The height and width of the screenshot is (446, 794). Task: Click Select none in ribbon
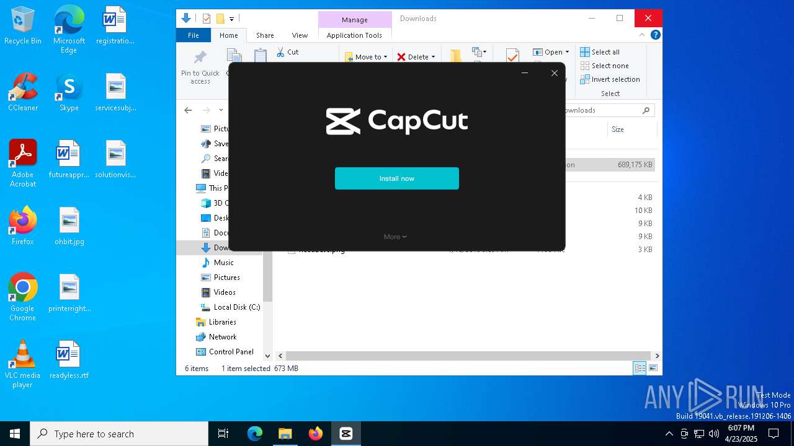click(x=604, y=66)
